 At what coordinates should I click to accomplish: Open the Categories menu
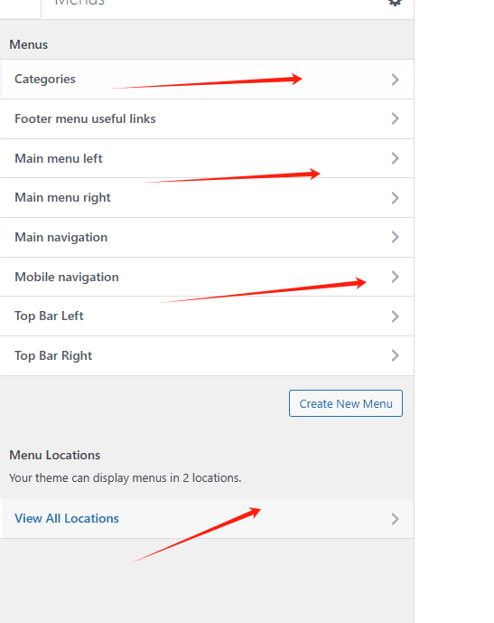pos(45,79)
